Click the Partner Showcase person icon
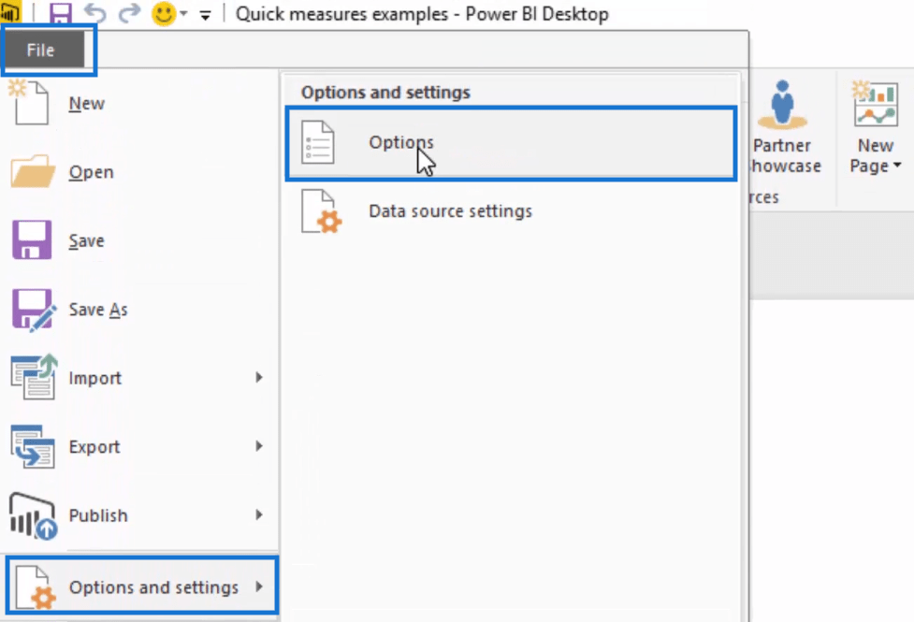The width and height of the screenshot is (914, 622). click(x=782, y=105)
